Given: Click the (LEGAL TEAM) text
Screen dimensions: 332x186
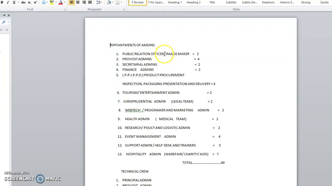Looking at the screenshot, I should [x=182, y=101].
